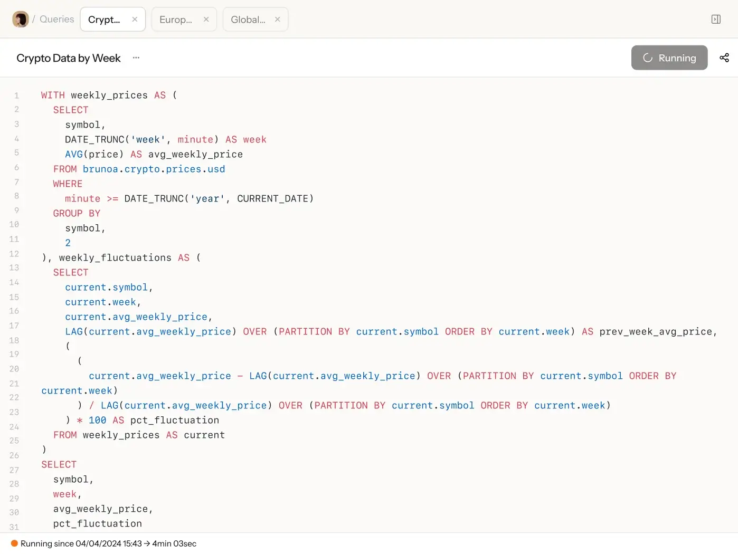Close the Global... tab
Screen dimensions: 738x554
point(277,20)
